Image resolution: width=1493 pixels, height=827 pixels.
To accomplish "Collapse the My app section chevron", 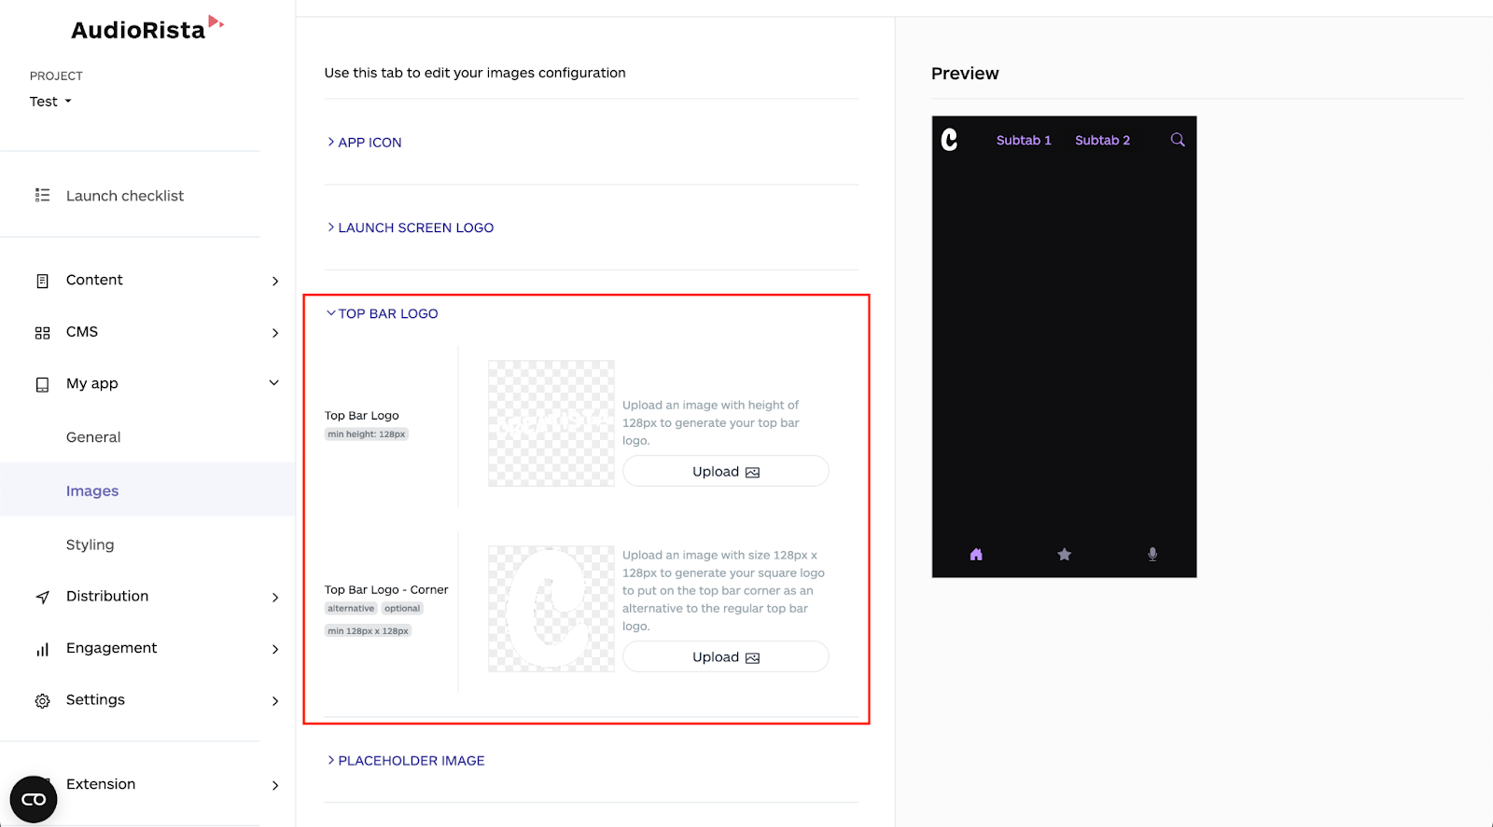I will pos(274,382).
